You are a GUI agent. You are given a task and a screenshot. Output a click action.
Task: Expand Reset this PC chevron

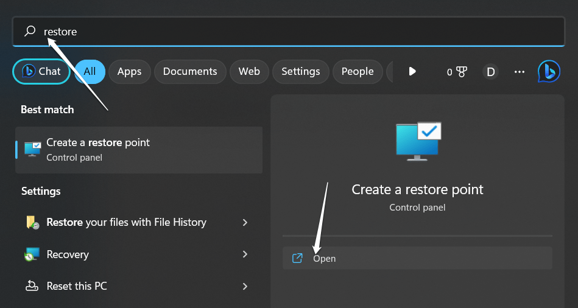point(245,286)
